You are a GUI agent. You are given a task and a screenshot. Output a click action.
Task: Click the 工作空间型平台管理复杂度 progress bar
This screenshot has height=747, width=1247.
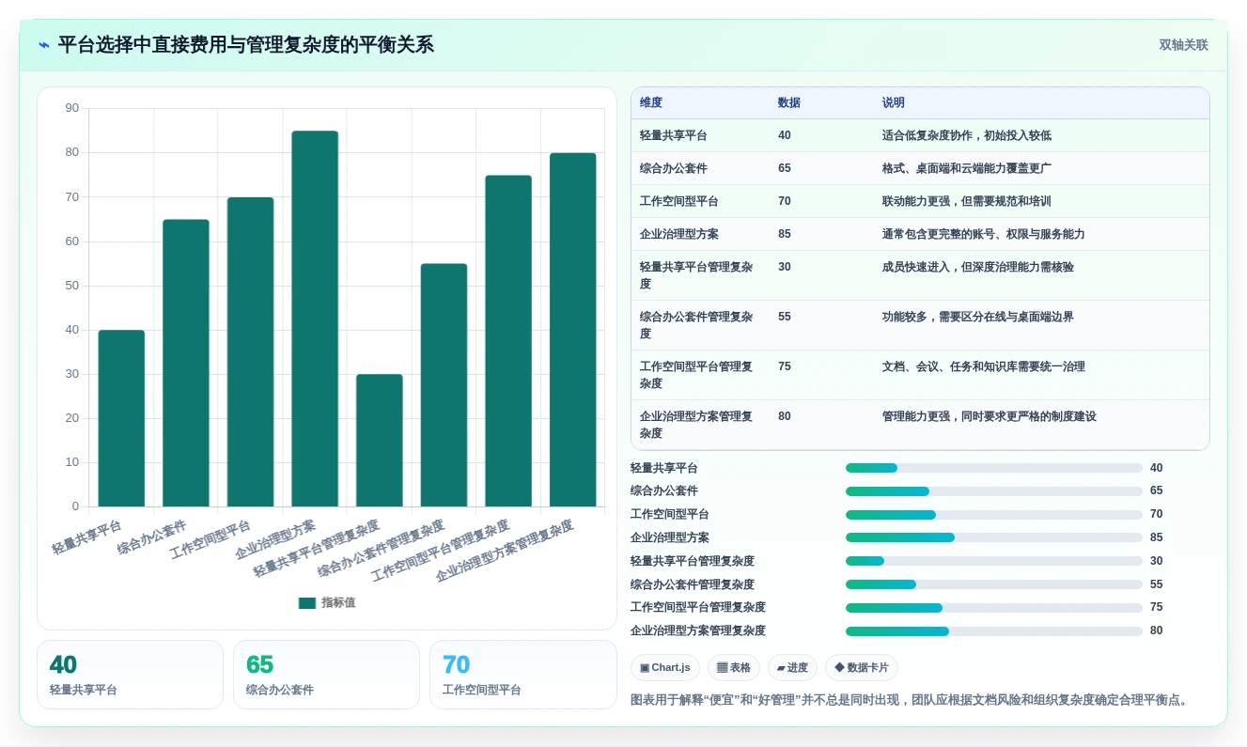pos(994,608)
